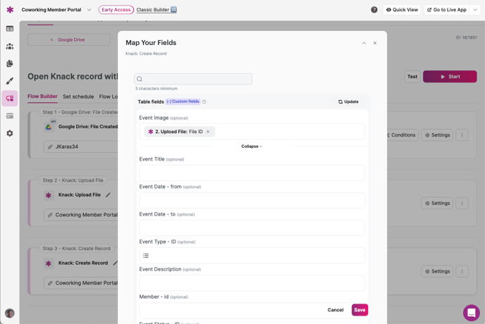Edit the Knack: Upload File step pencil
The image size is (485, 324).
tap(108, 195)
